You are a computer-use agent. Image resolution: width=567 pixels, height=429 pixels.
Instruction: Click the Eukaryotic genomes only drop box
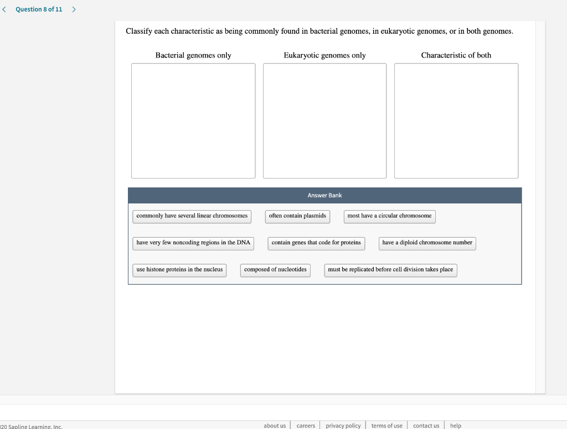point(324,121)
